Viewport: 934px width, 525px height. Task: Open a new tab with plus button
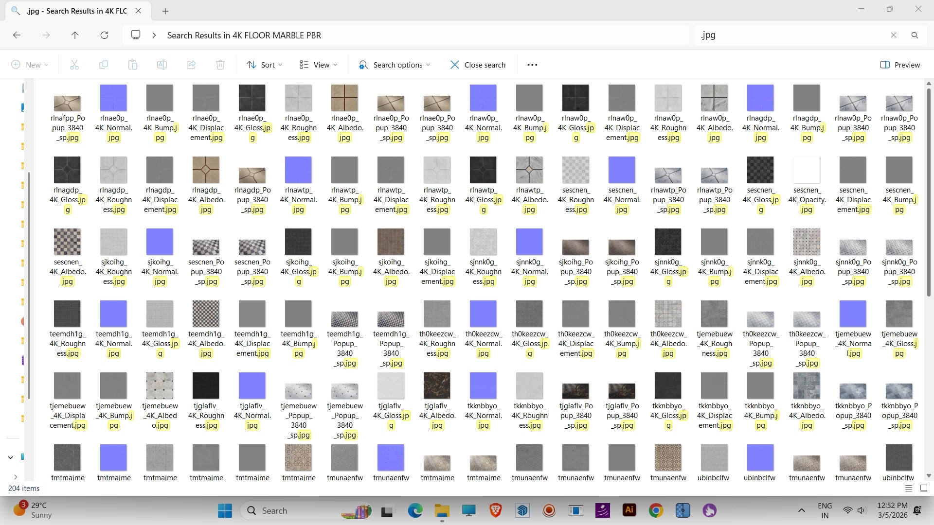point(165,11)
